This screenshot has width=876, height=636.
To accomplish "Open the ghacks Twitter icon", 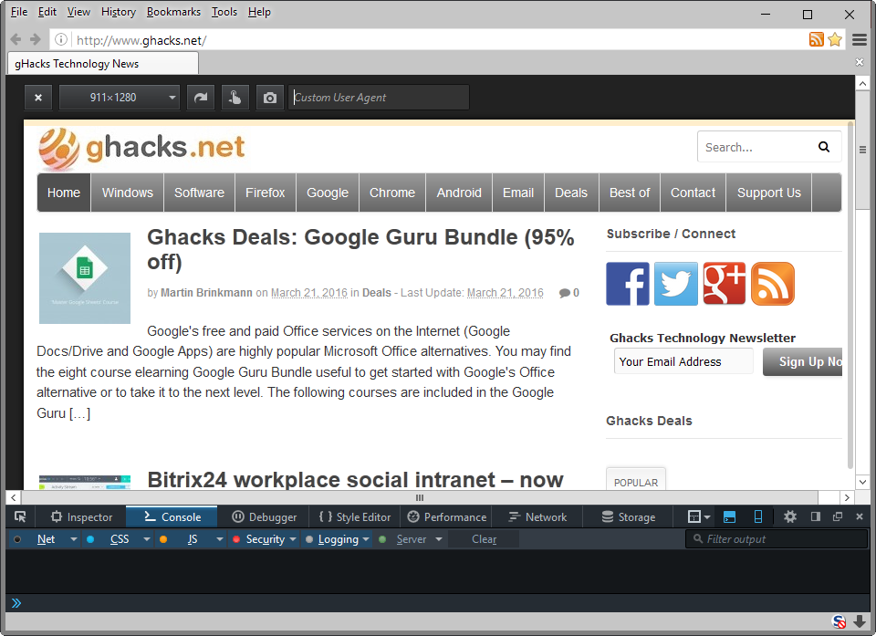I will [x=676, y=284].
